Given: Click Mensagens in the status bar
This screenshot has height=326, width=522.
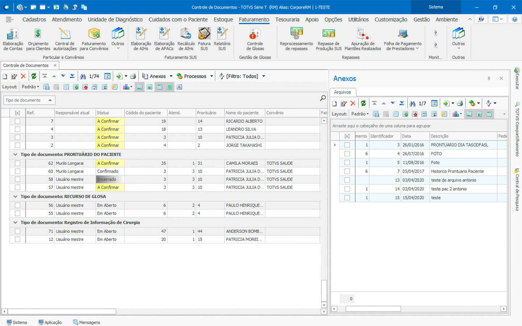Looking at the screenshot, I should [86, 322].
